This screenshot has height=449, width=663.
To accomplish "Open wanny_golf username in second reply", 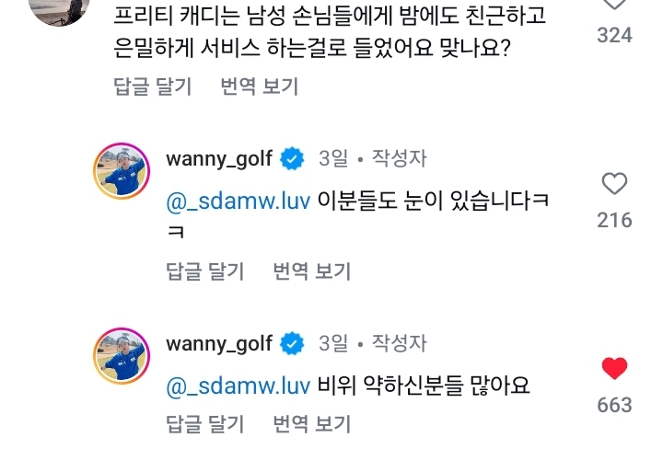I will click(219, 344).
